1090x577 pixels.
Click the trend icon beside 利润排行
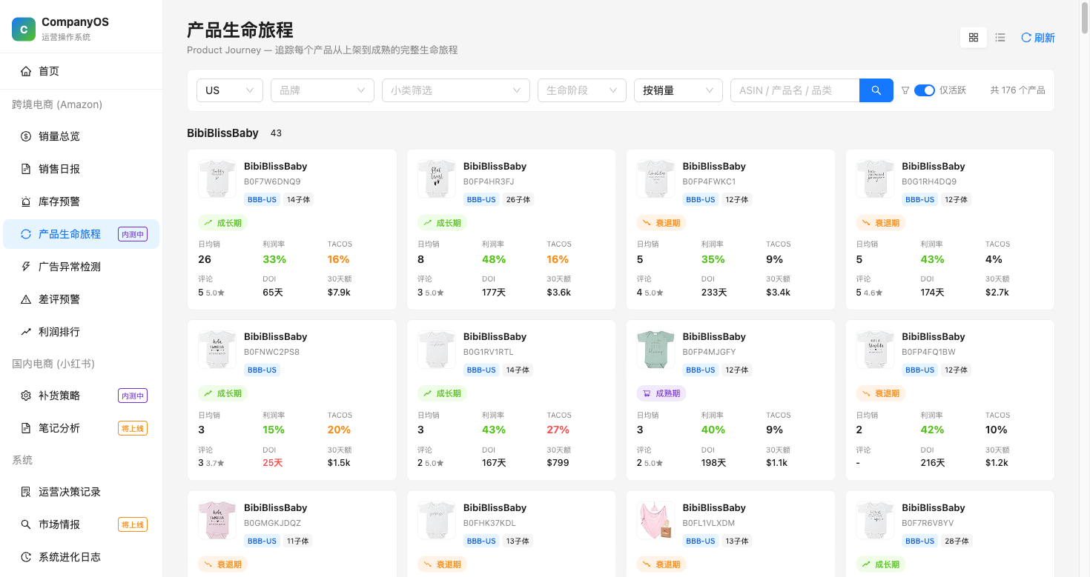26,332
